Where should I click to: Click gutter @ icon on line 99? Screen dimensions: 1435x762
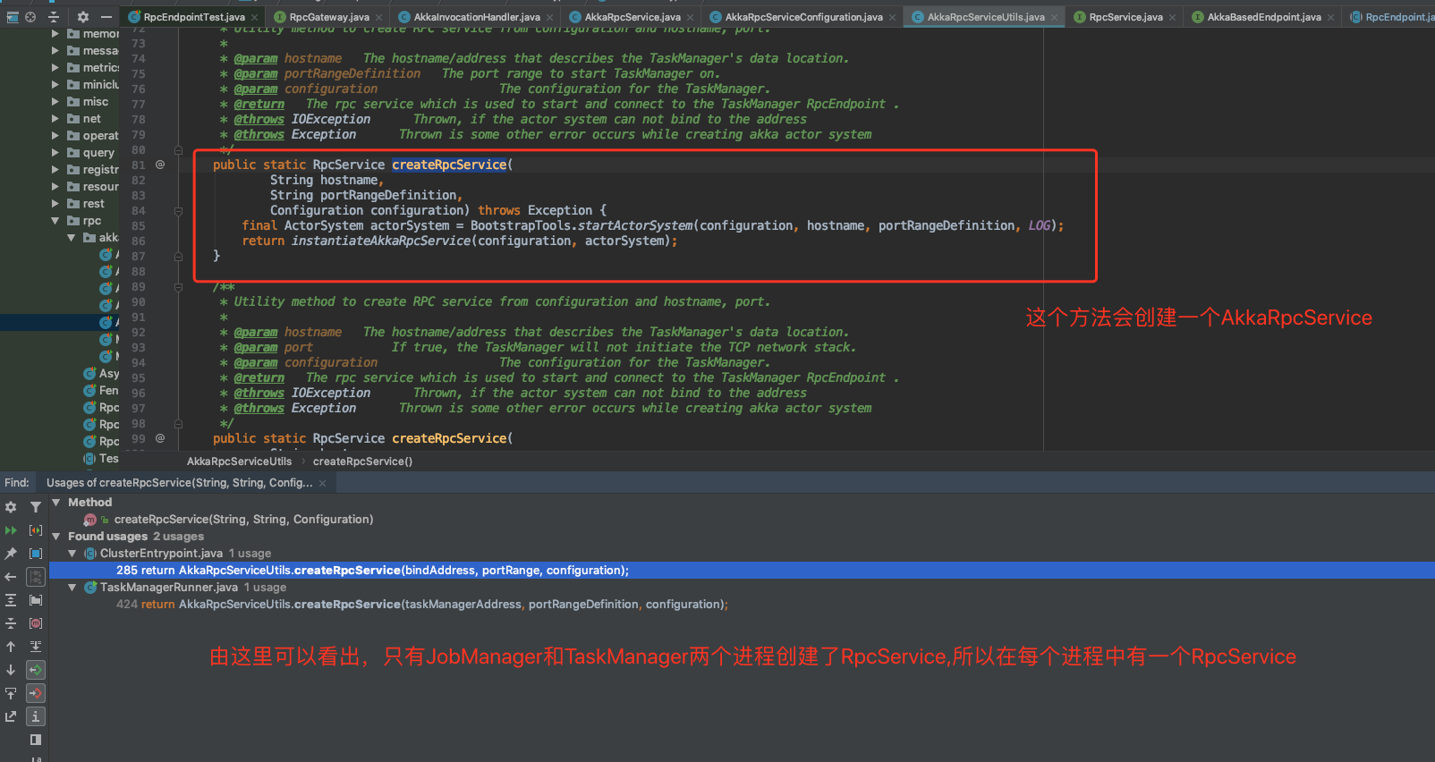click(x=160, y=438)
